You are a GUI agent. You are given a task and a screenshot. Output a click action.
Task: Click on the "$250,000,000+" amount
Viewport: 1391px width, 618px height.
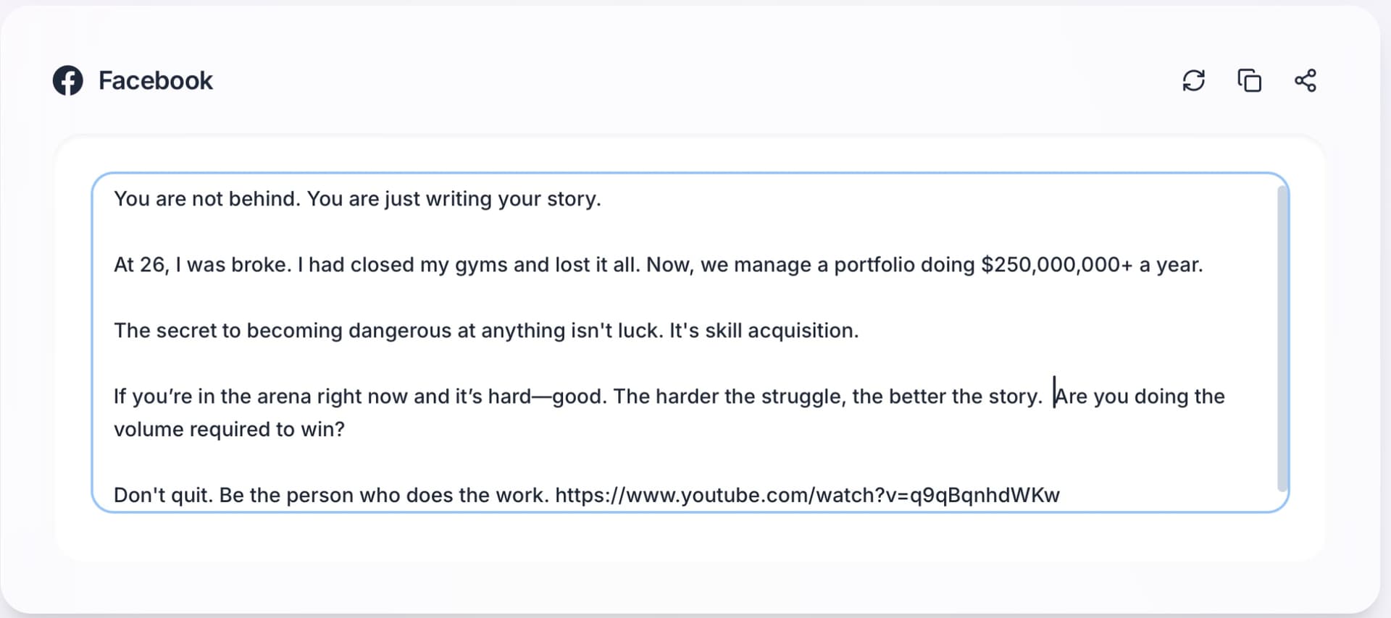click(x=1056, y=265)
